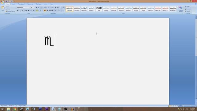Toggle Align Text Left

pos(45,10)
